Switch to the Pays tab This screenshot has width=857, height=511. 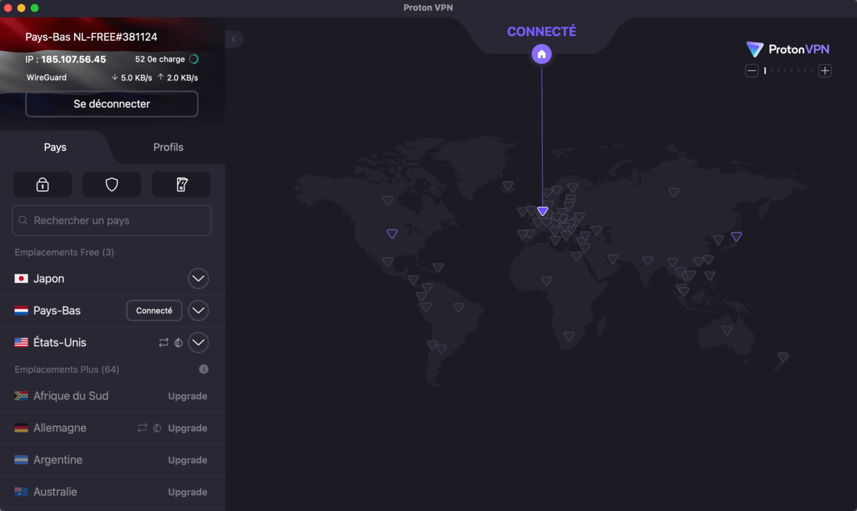pos(55,147)
